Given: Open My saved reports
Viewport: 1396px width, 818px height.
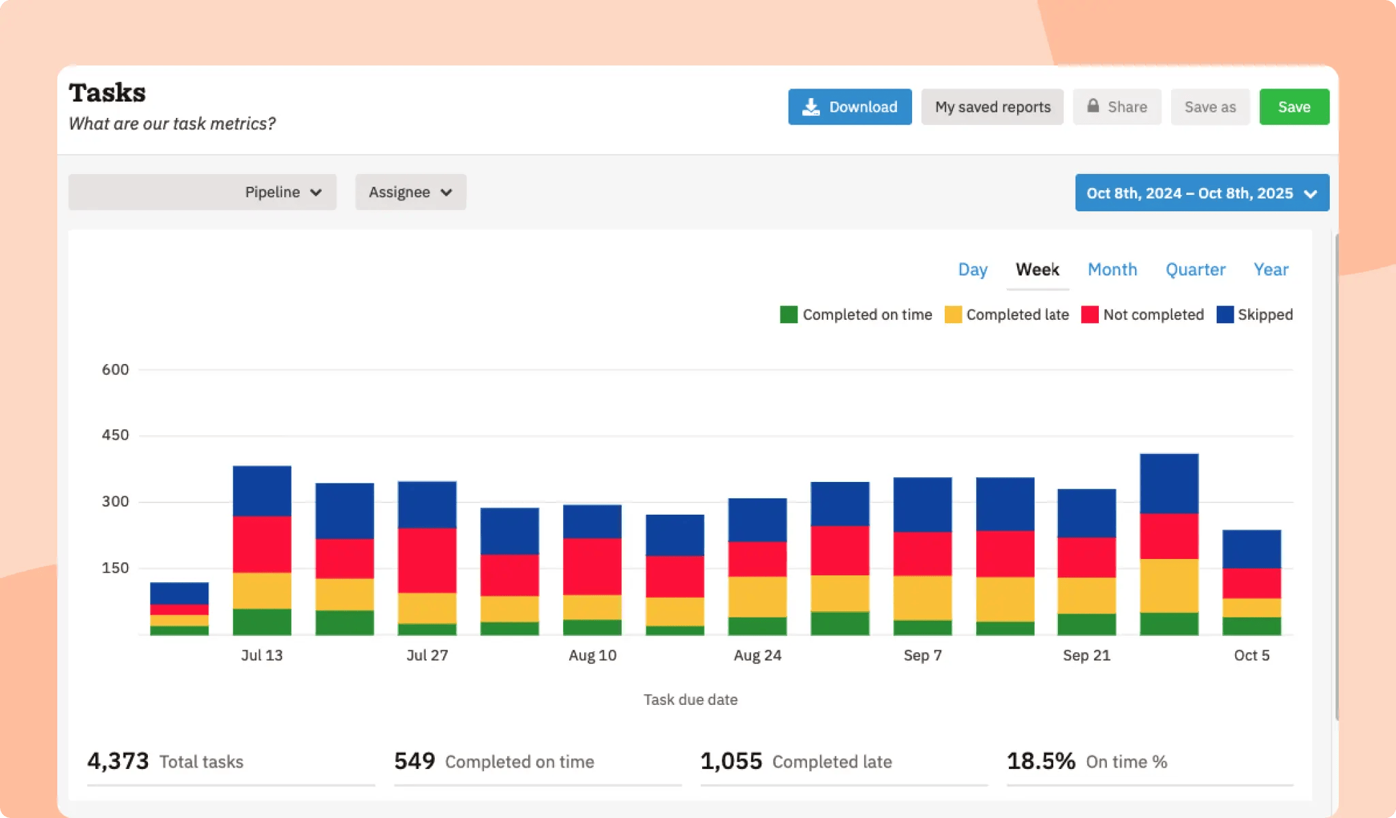Looking at the screenshot, I should (x=992, y=106).
